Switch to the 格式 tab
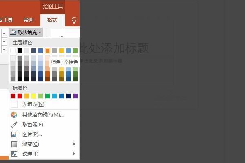The width and height of the screenshot is (245, 163). click(x=52, y=20)
